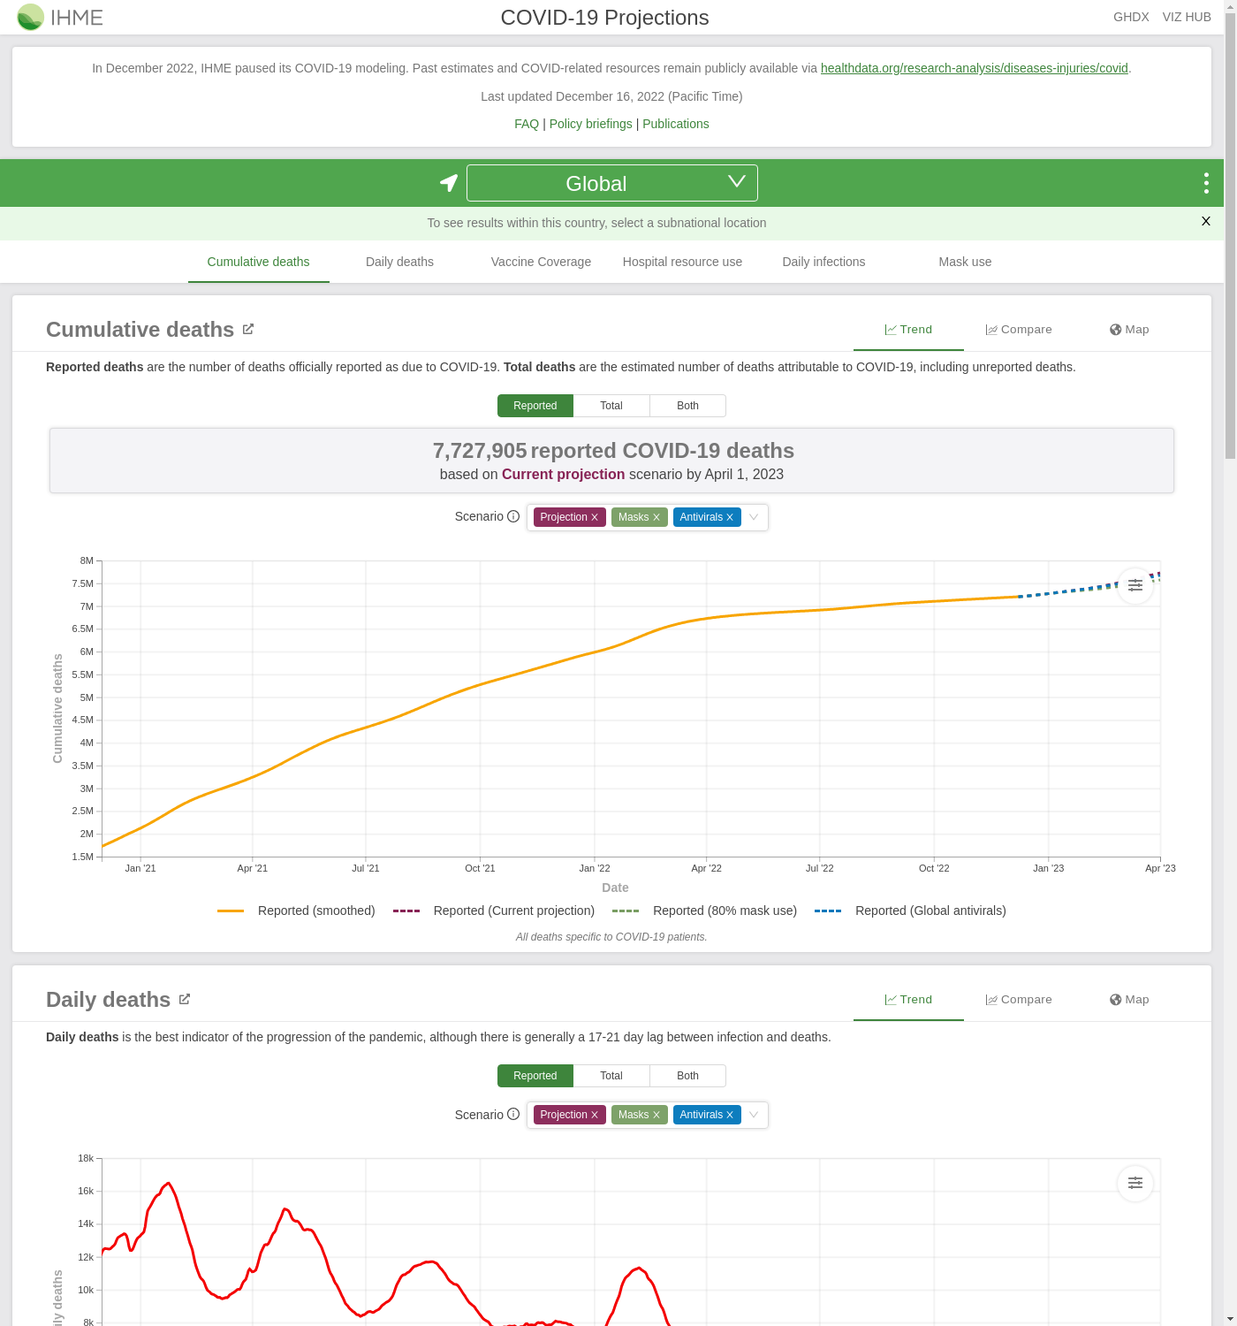The width and height of the screenshot is (1237, 1326).
Task: Select Total in Cumulative deaths toggle
Action: coord(611,406)
